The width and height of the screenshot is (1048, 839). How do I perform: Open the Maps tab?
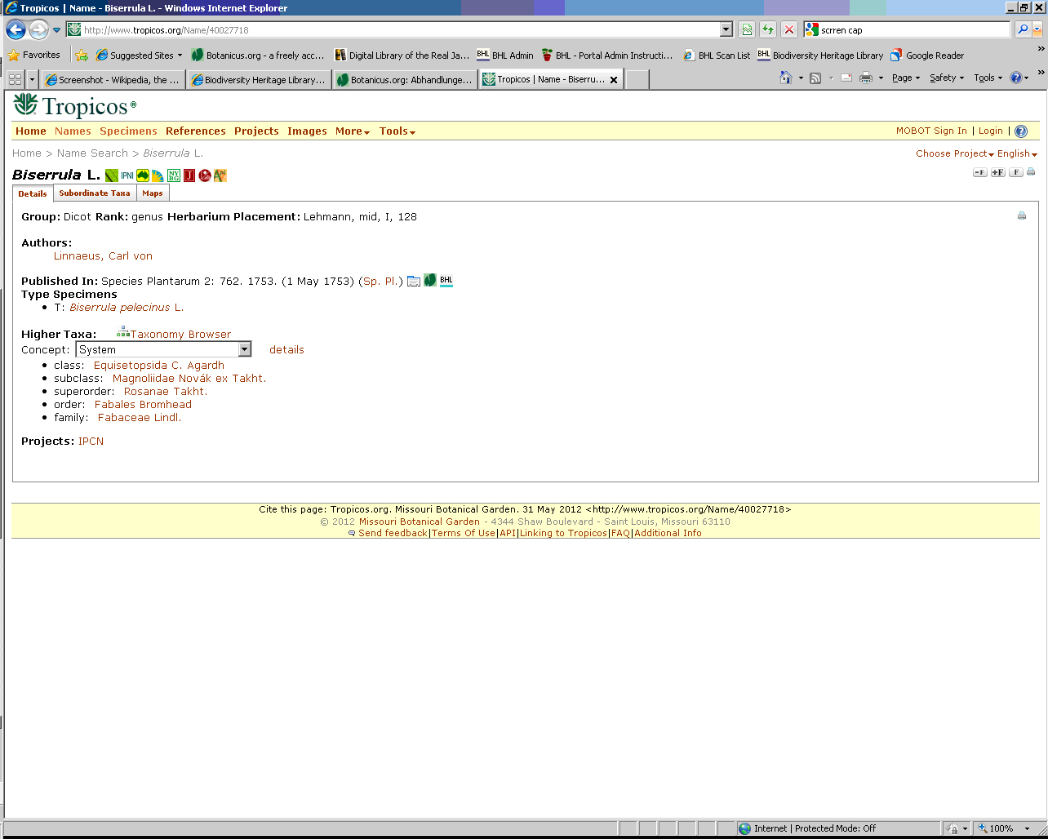(153, 193)
